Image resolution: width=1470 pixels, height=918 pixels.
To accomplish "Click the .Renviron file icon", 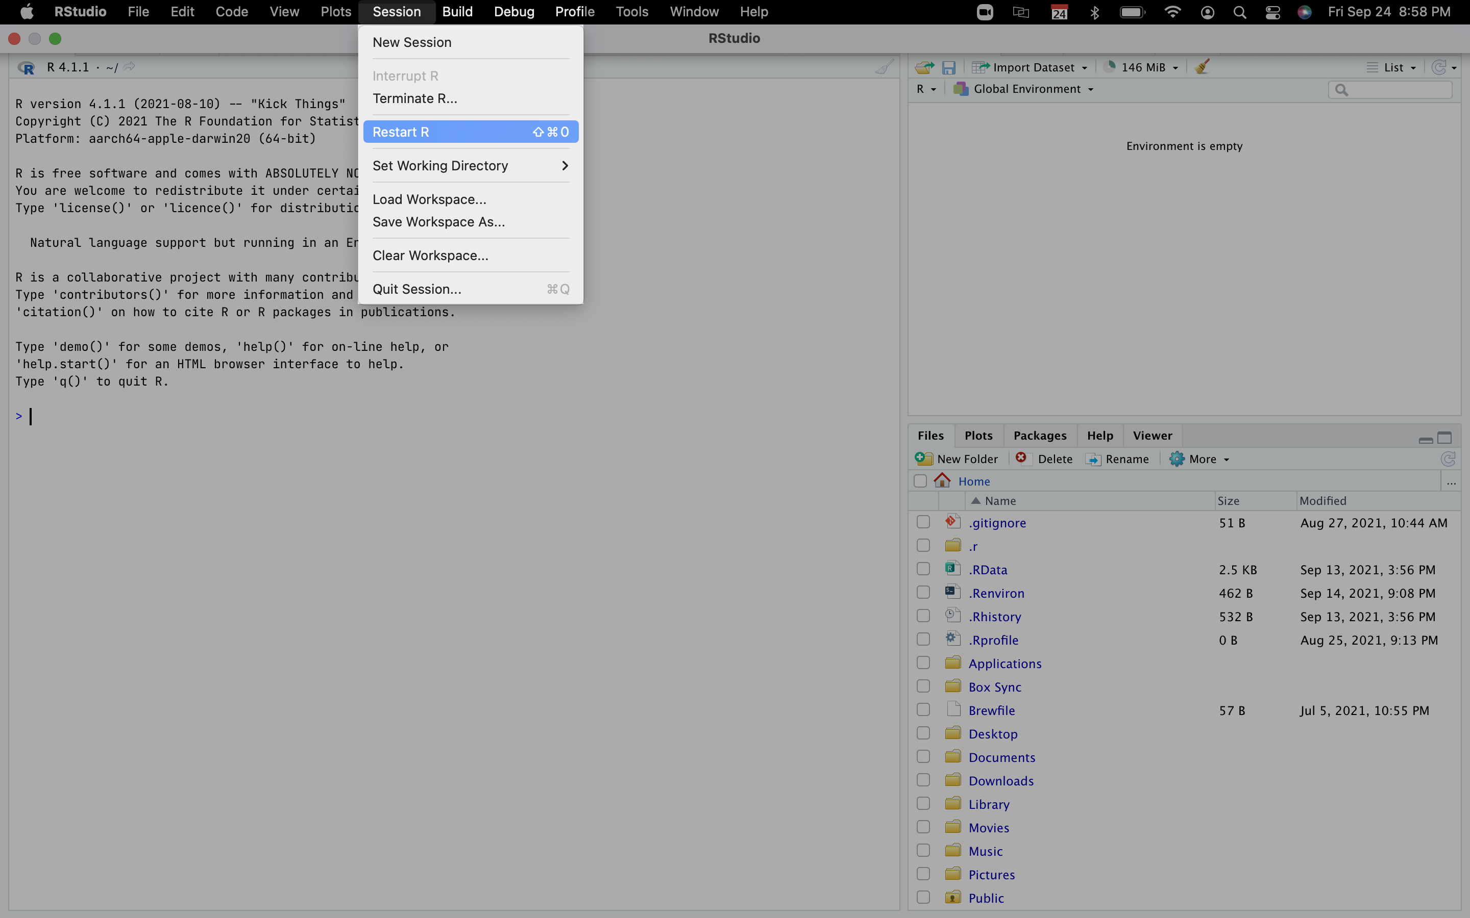I will (952, 592).
